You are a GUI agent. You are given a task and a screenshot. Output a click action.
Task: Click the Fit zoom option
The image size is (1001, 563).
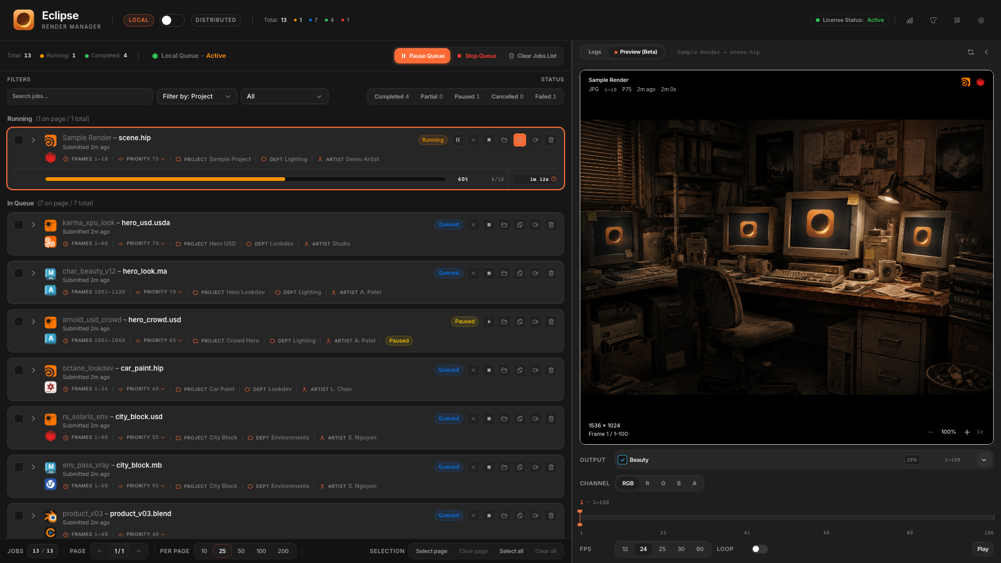click(x=980, y=432)
